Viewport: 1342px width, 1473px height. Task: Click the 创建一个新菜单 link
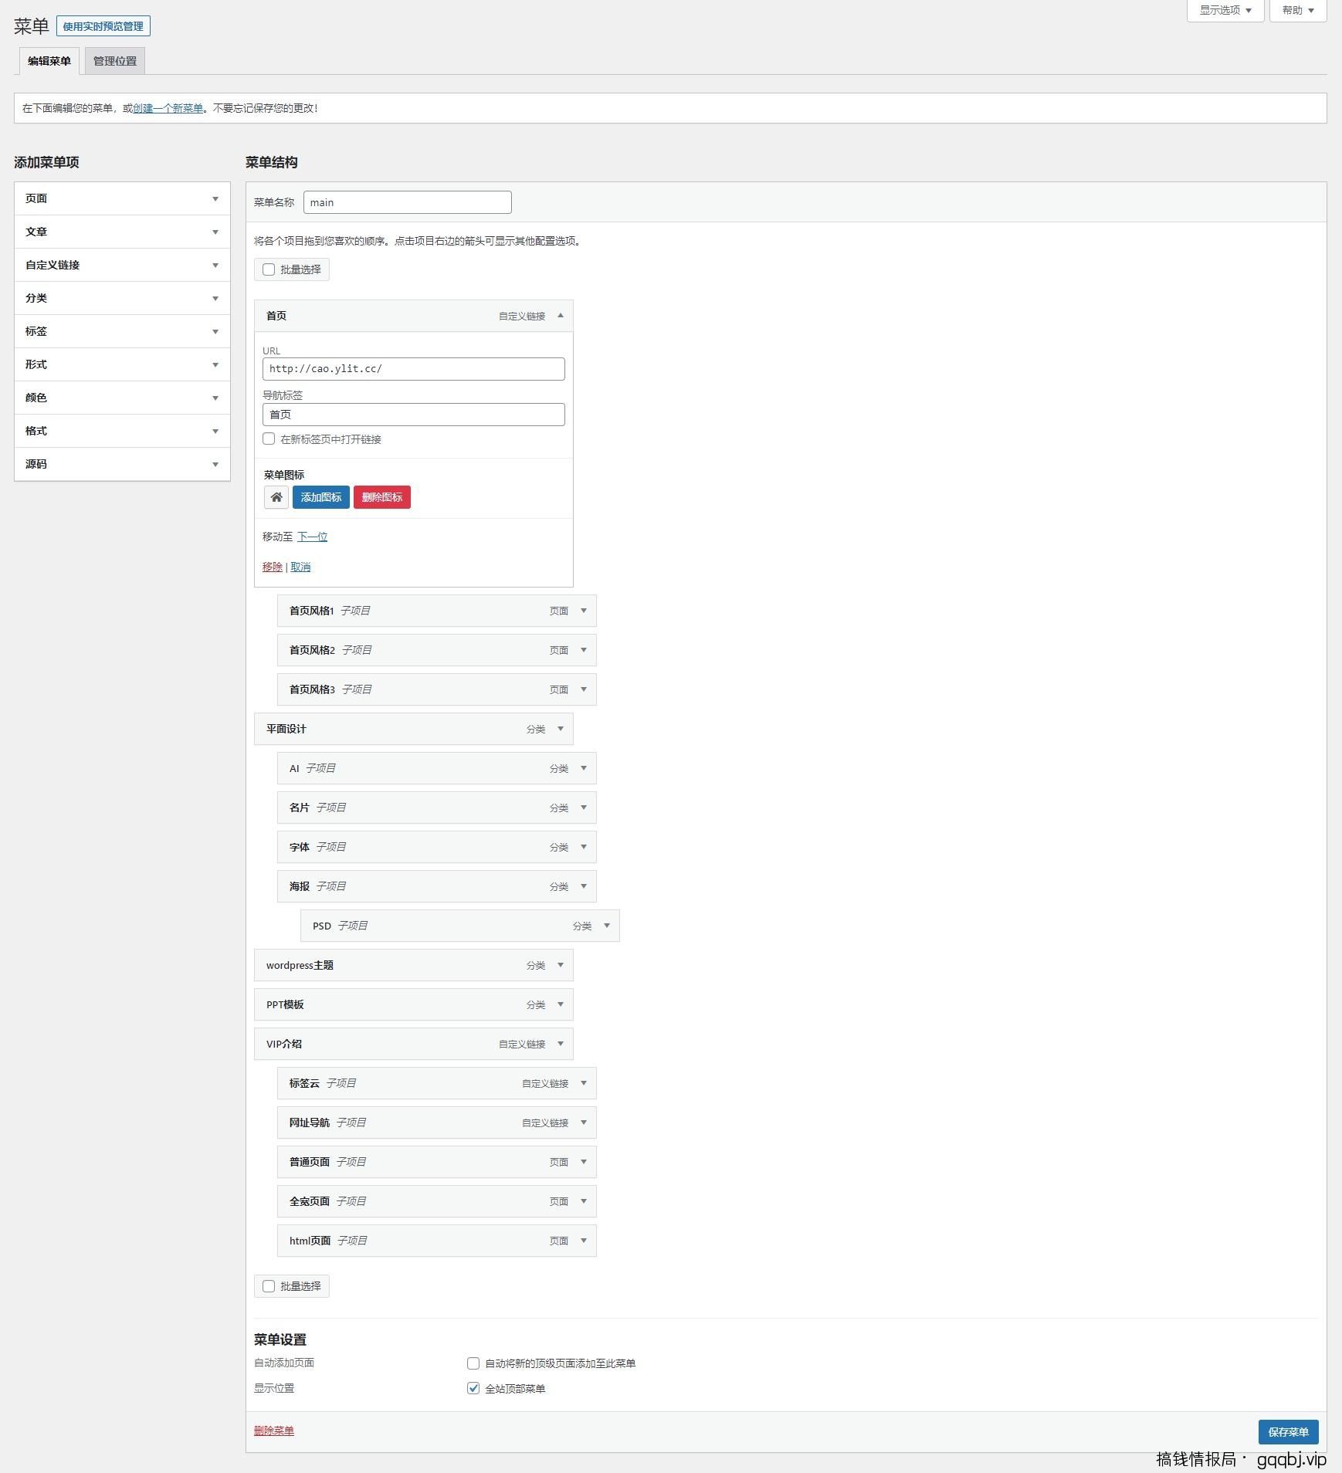(168, 108)
